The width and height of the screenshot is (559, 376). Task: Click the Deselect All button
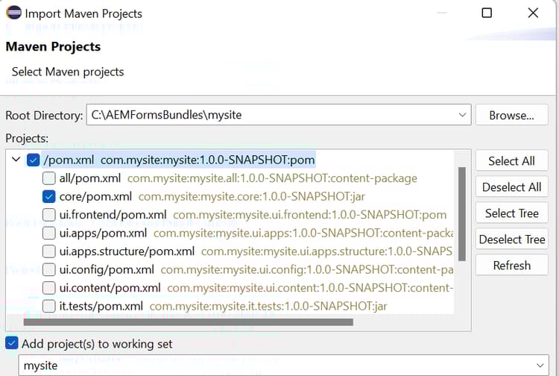pyautogui.click(x=511, y=187)
